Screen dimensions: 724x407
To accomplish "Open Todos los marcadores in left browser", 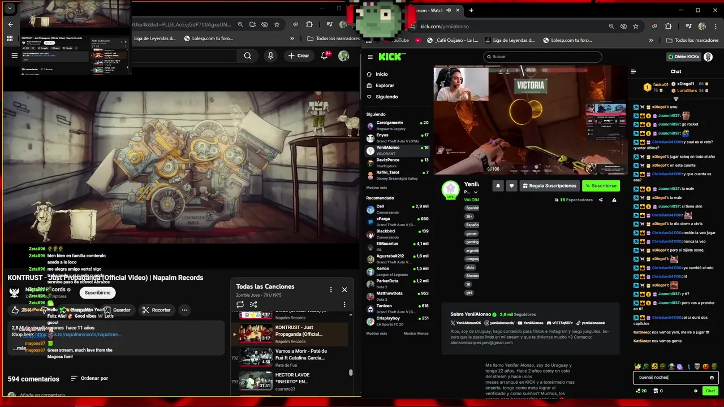I will (x=334, y=38).
